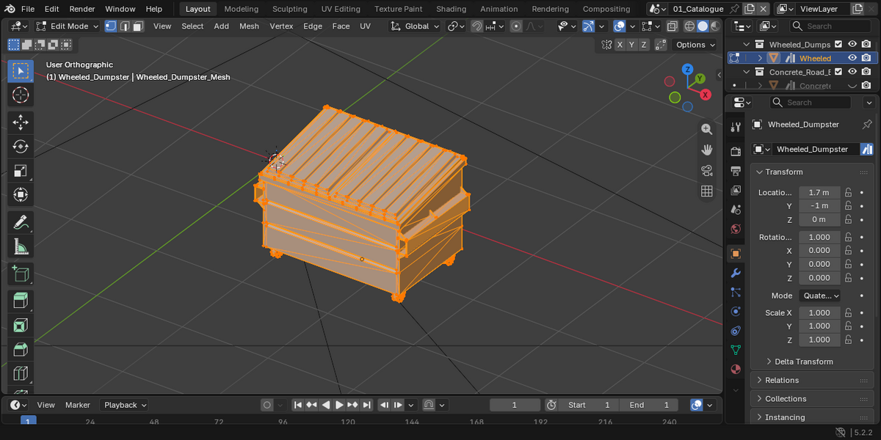Jump to the first frame
The width and height of the screenshot is (881, 440).
click(297, 405)
